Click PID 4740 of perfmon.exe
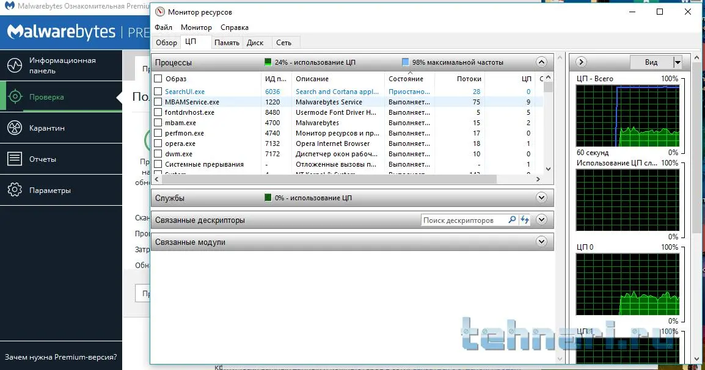705x370 pixels. click(x=272, y=133)
